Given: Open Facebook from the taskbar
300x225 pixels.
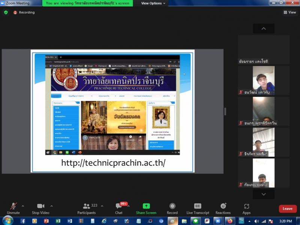Looking at the screenshot, I should [23, 221].
